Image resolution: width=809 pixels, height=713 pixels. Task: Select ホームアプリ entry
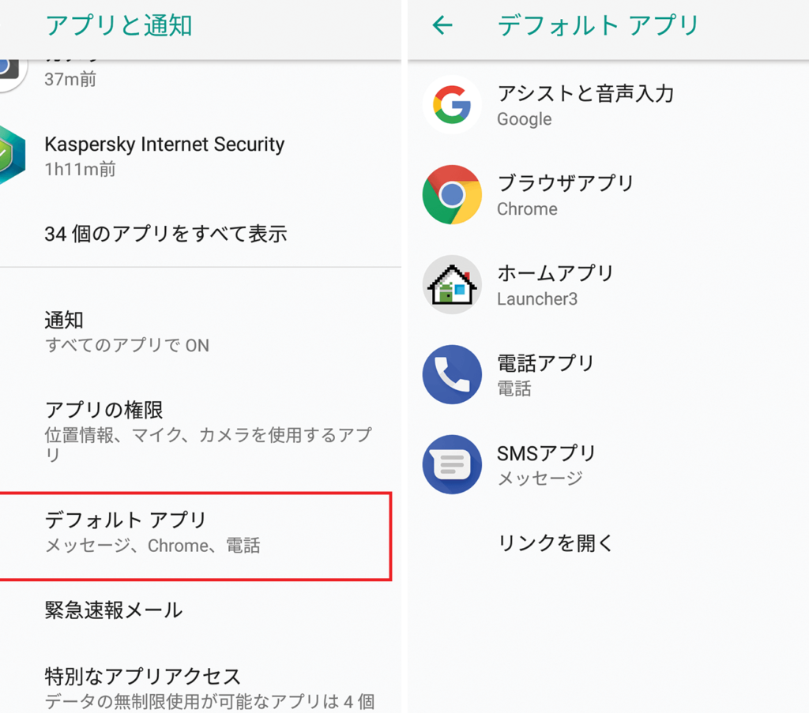(555, 285)
